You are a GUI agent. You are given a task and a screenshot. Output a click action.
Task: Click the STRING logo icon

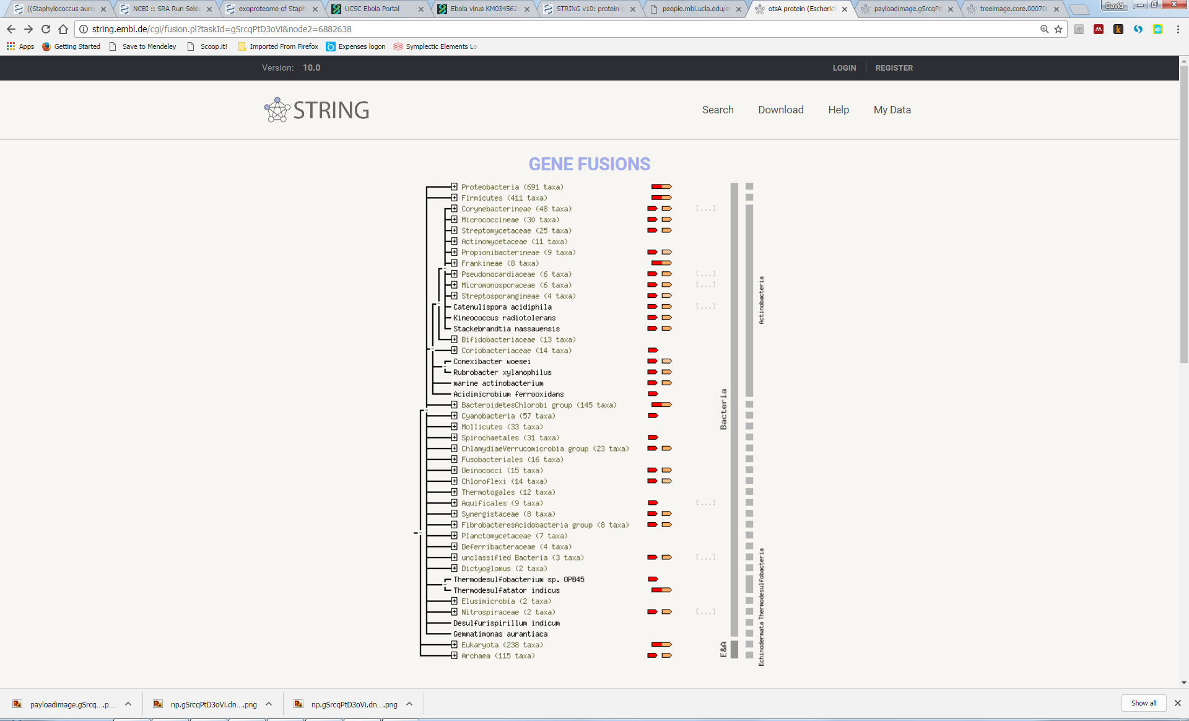(277, 110)
